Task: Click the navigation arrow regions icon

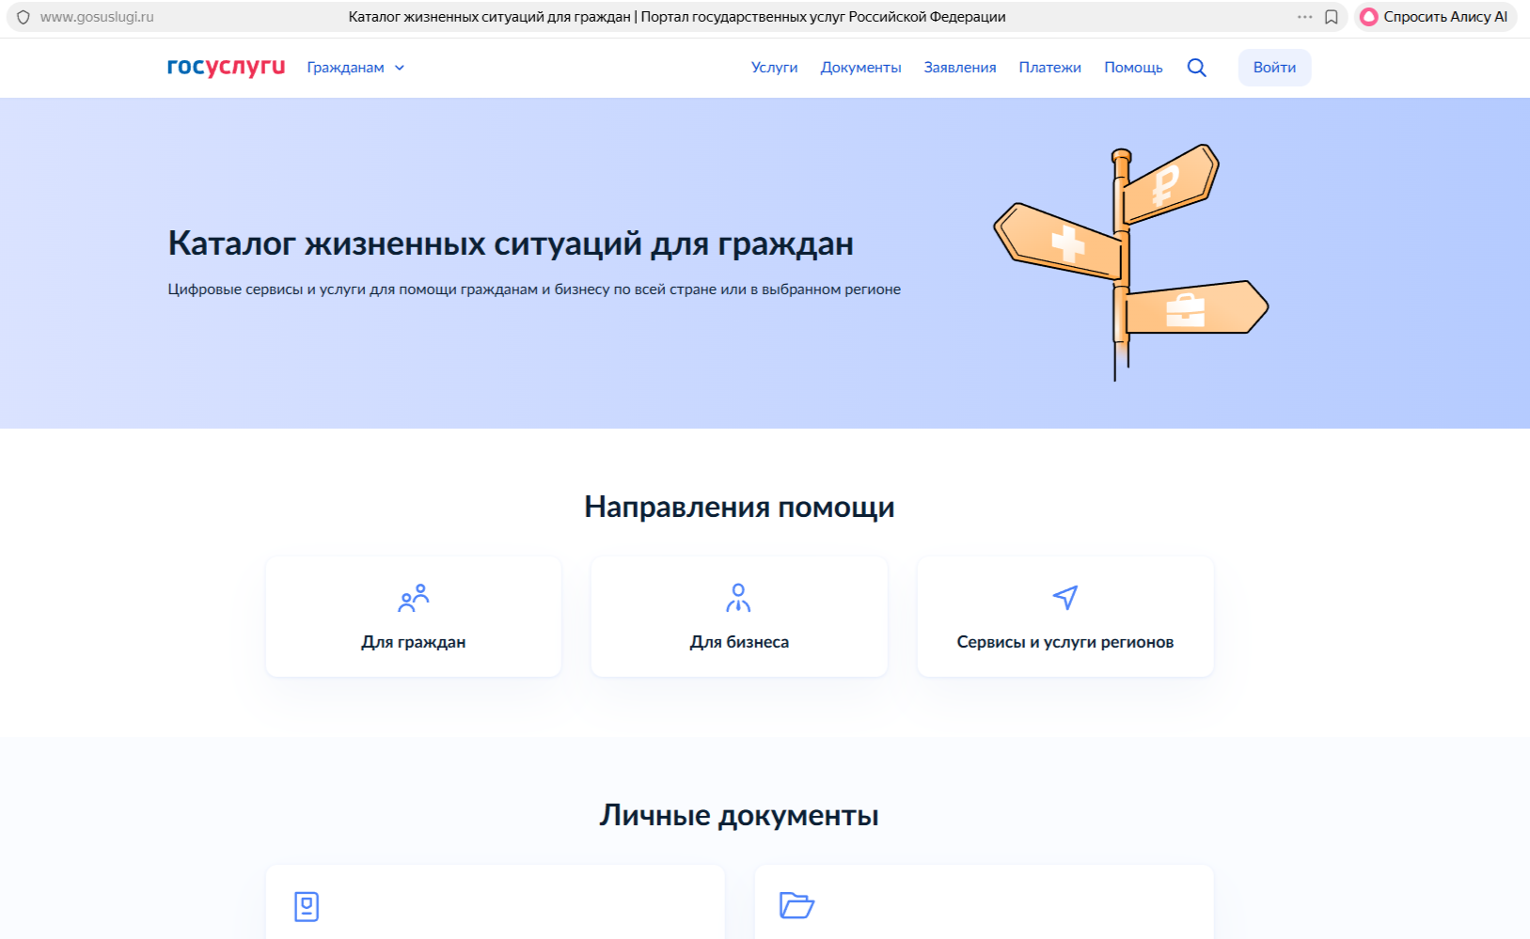Action: tap(1065, 598)
